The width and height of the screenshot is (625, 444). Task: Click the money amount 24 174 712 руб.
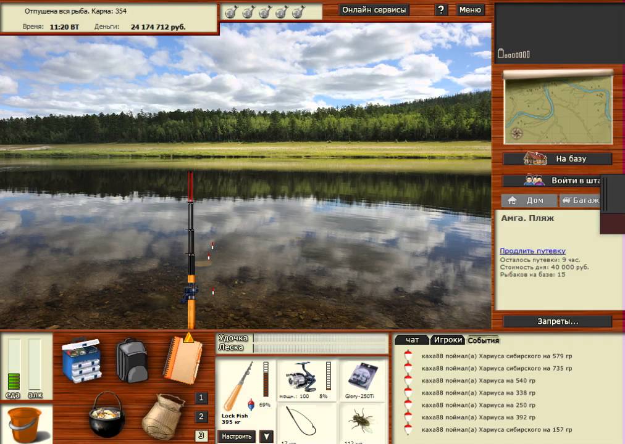158,27
